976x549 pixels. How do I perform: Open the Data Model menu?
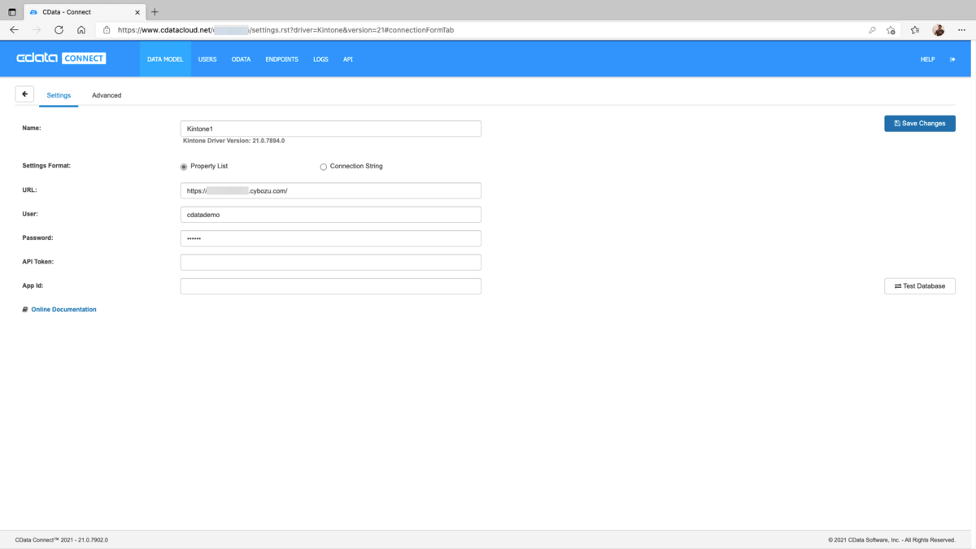click(165, 59)
